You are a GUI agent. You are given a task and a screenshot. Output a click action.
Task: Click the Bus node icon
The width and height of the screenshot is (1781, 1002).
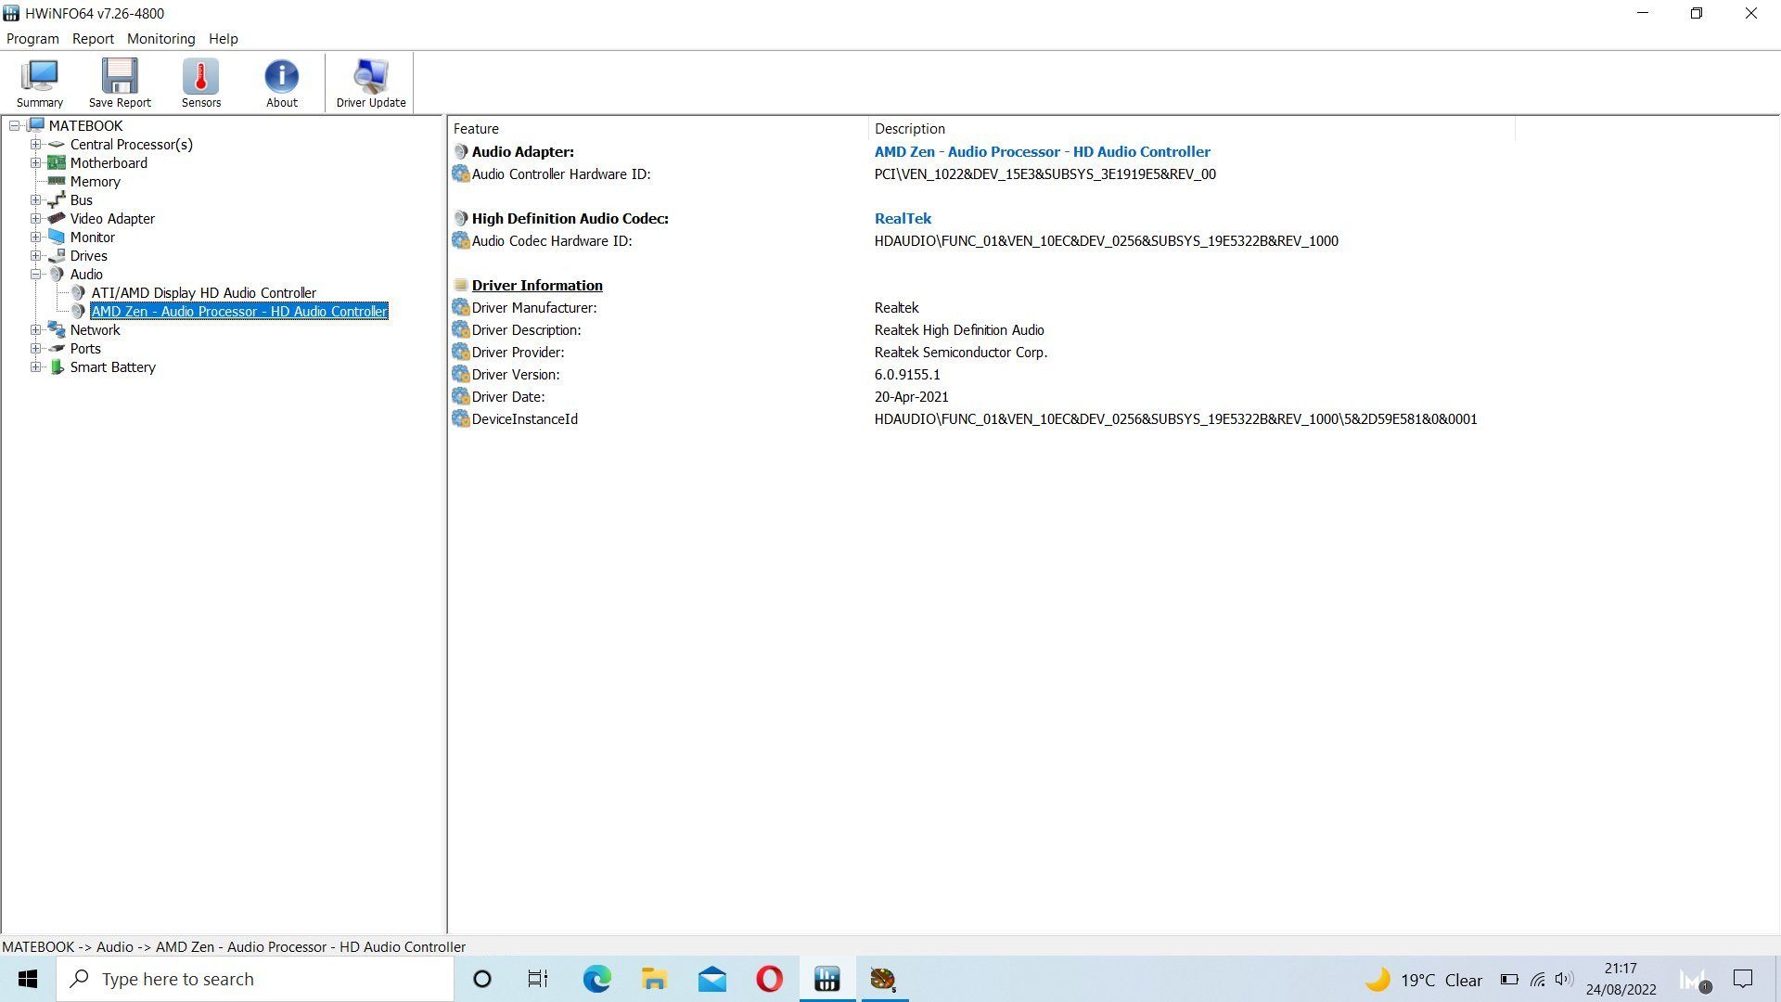[x=57, y=199]
